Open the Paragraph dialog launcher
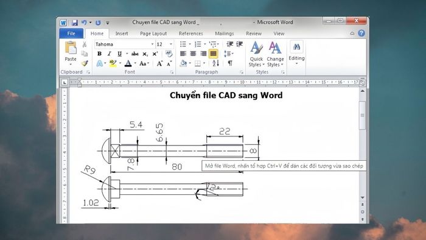The image size is (426, 240). pyautogui.click(x=241, y=72)
